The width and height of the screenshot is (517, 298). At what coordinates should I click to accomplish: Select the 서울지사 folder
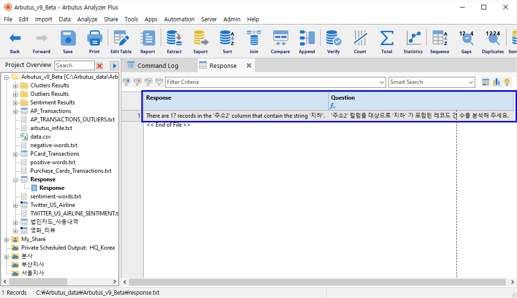coord(33,273)
